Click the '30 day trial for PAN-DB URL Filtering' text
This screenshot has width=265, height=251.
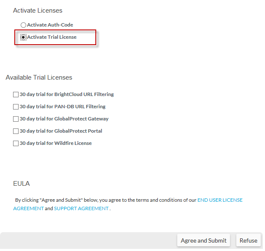coord(62,107)
